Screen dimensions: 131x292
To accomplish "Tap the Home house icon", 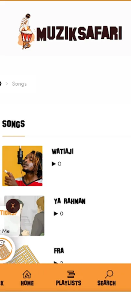I will 27,274.
